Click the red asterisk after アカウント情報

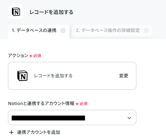(77, 104)
